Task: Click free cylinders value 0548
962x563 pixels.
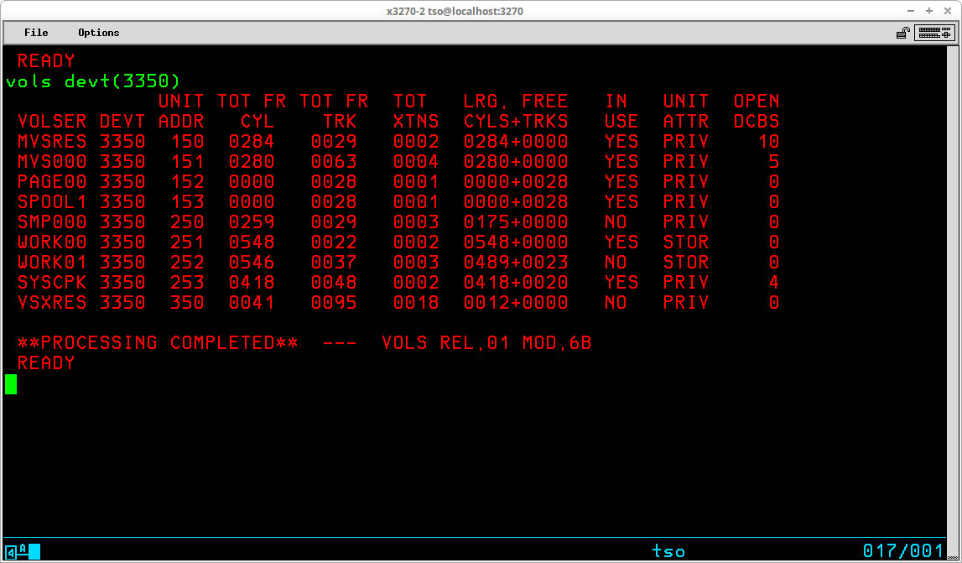Action: [252, 242]
